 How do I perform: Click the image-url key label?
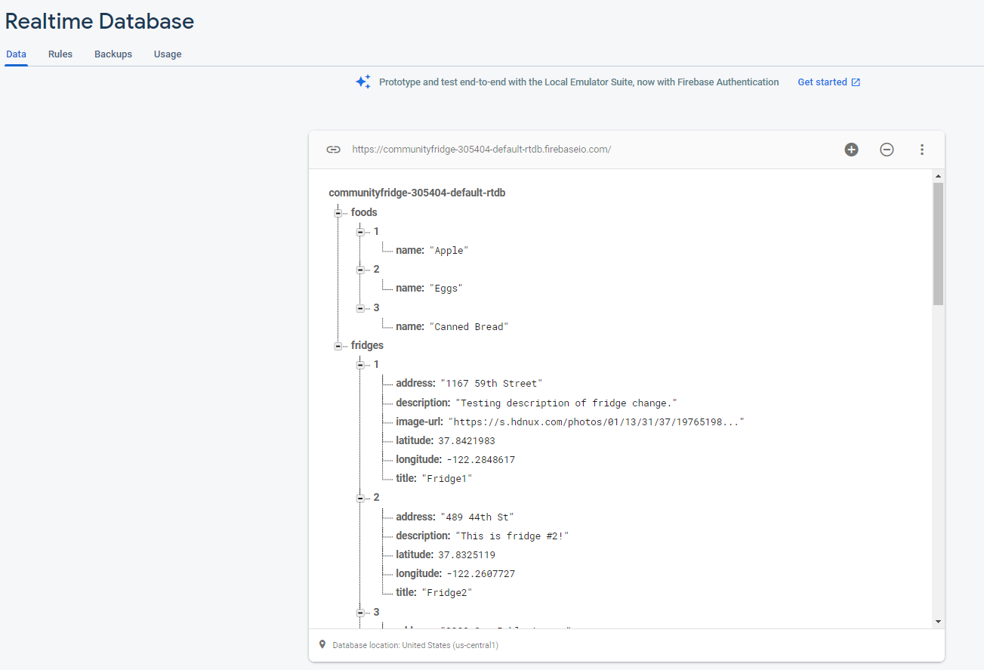420,422
